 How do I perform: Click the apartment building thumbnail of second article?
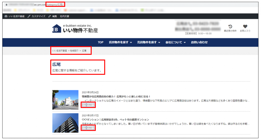click(x=65, y=123)
